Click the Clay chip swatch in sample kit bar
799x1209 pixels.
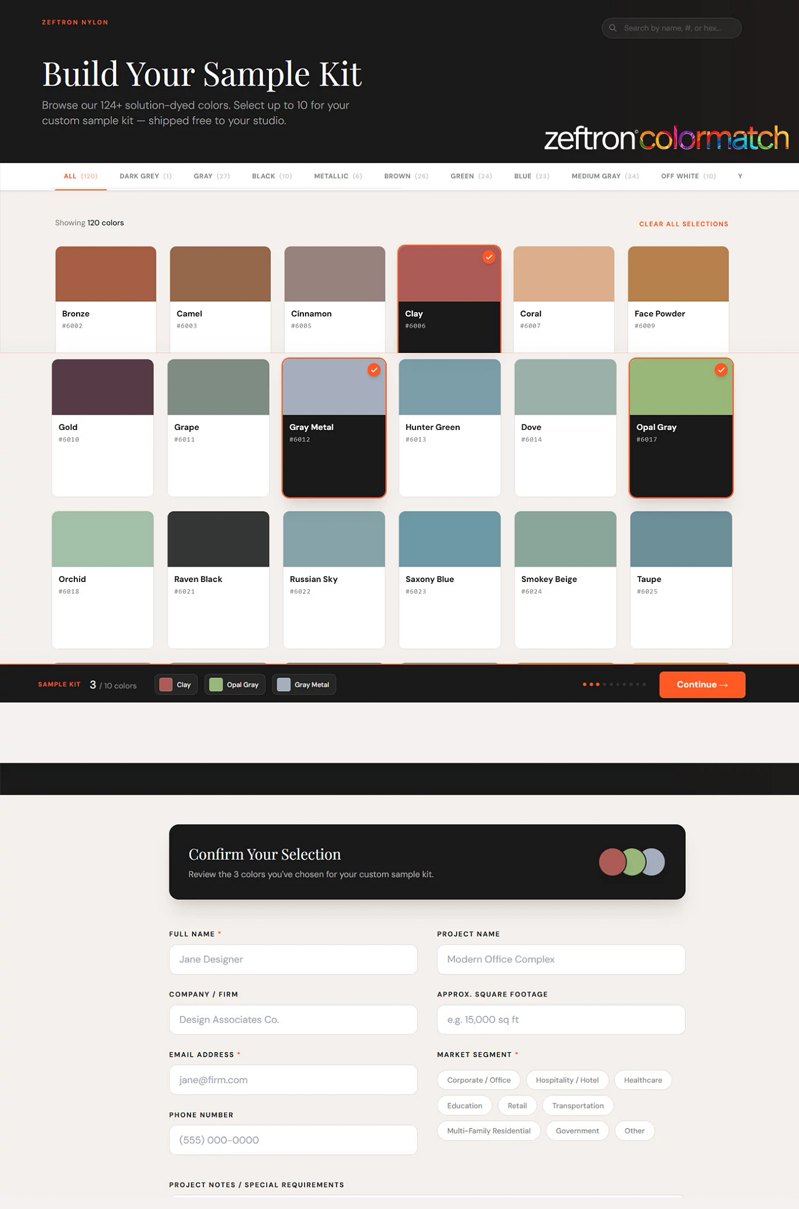pos(166,685)
